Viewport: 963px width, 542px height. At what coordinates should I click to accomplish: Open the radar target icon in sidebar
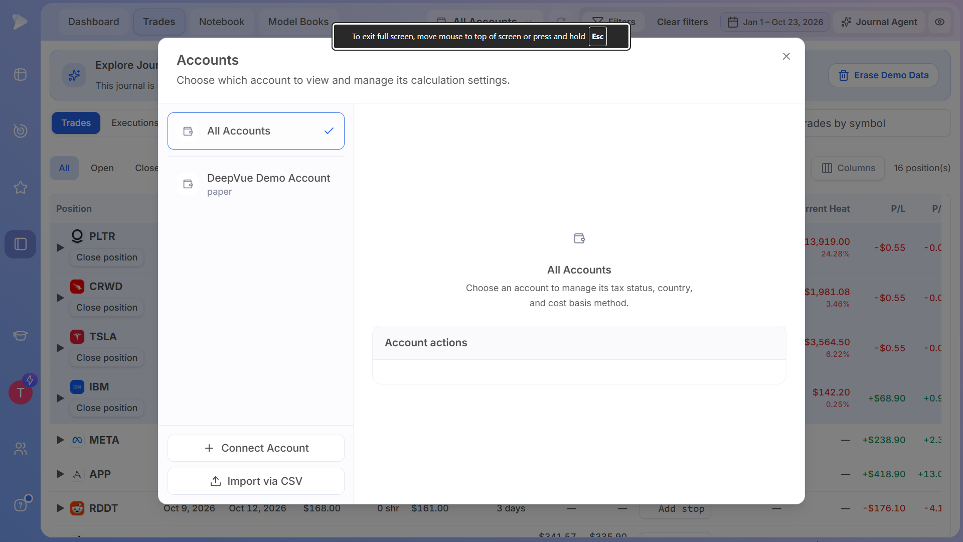[x=20, y=131]
